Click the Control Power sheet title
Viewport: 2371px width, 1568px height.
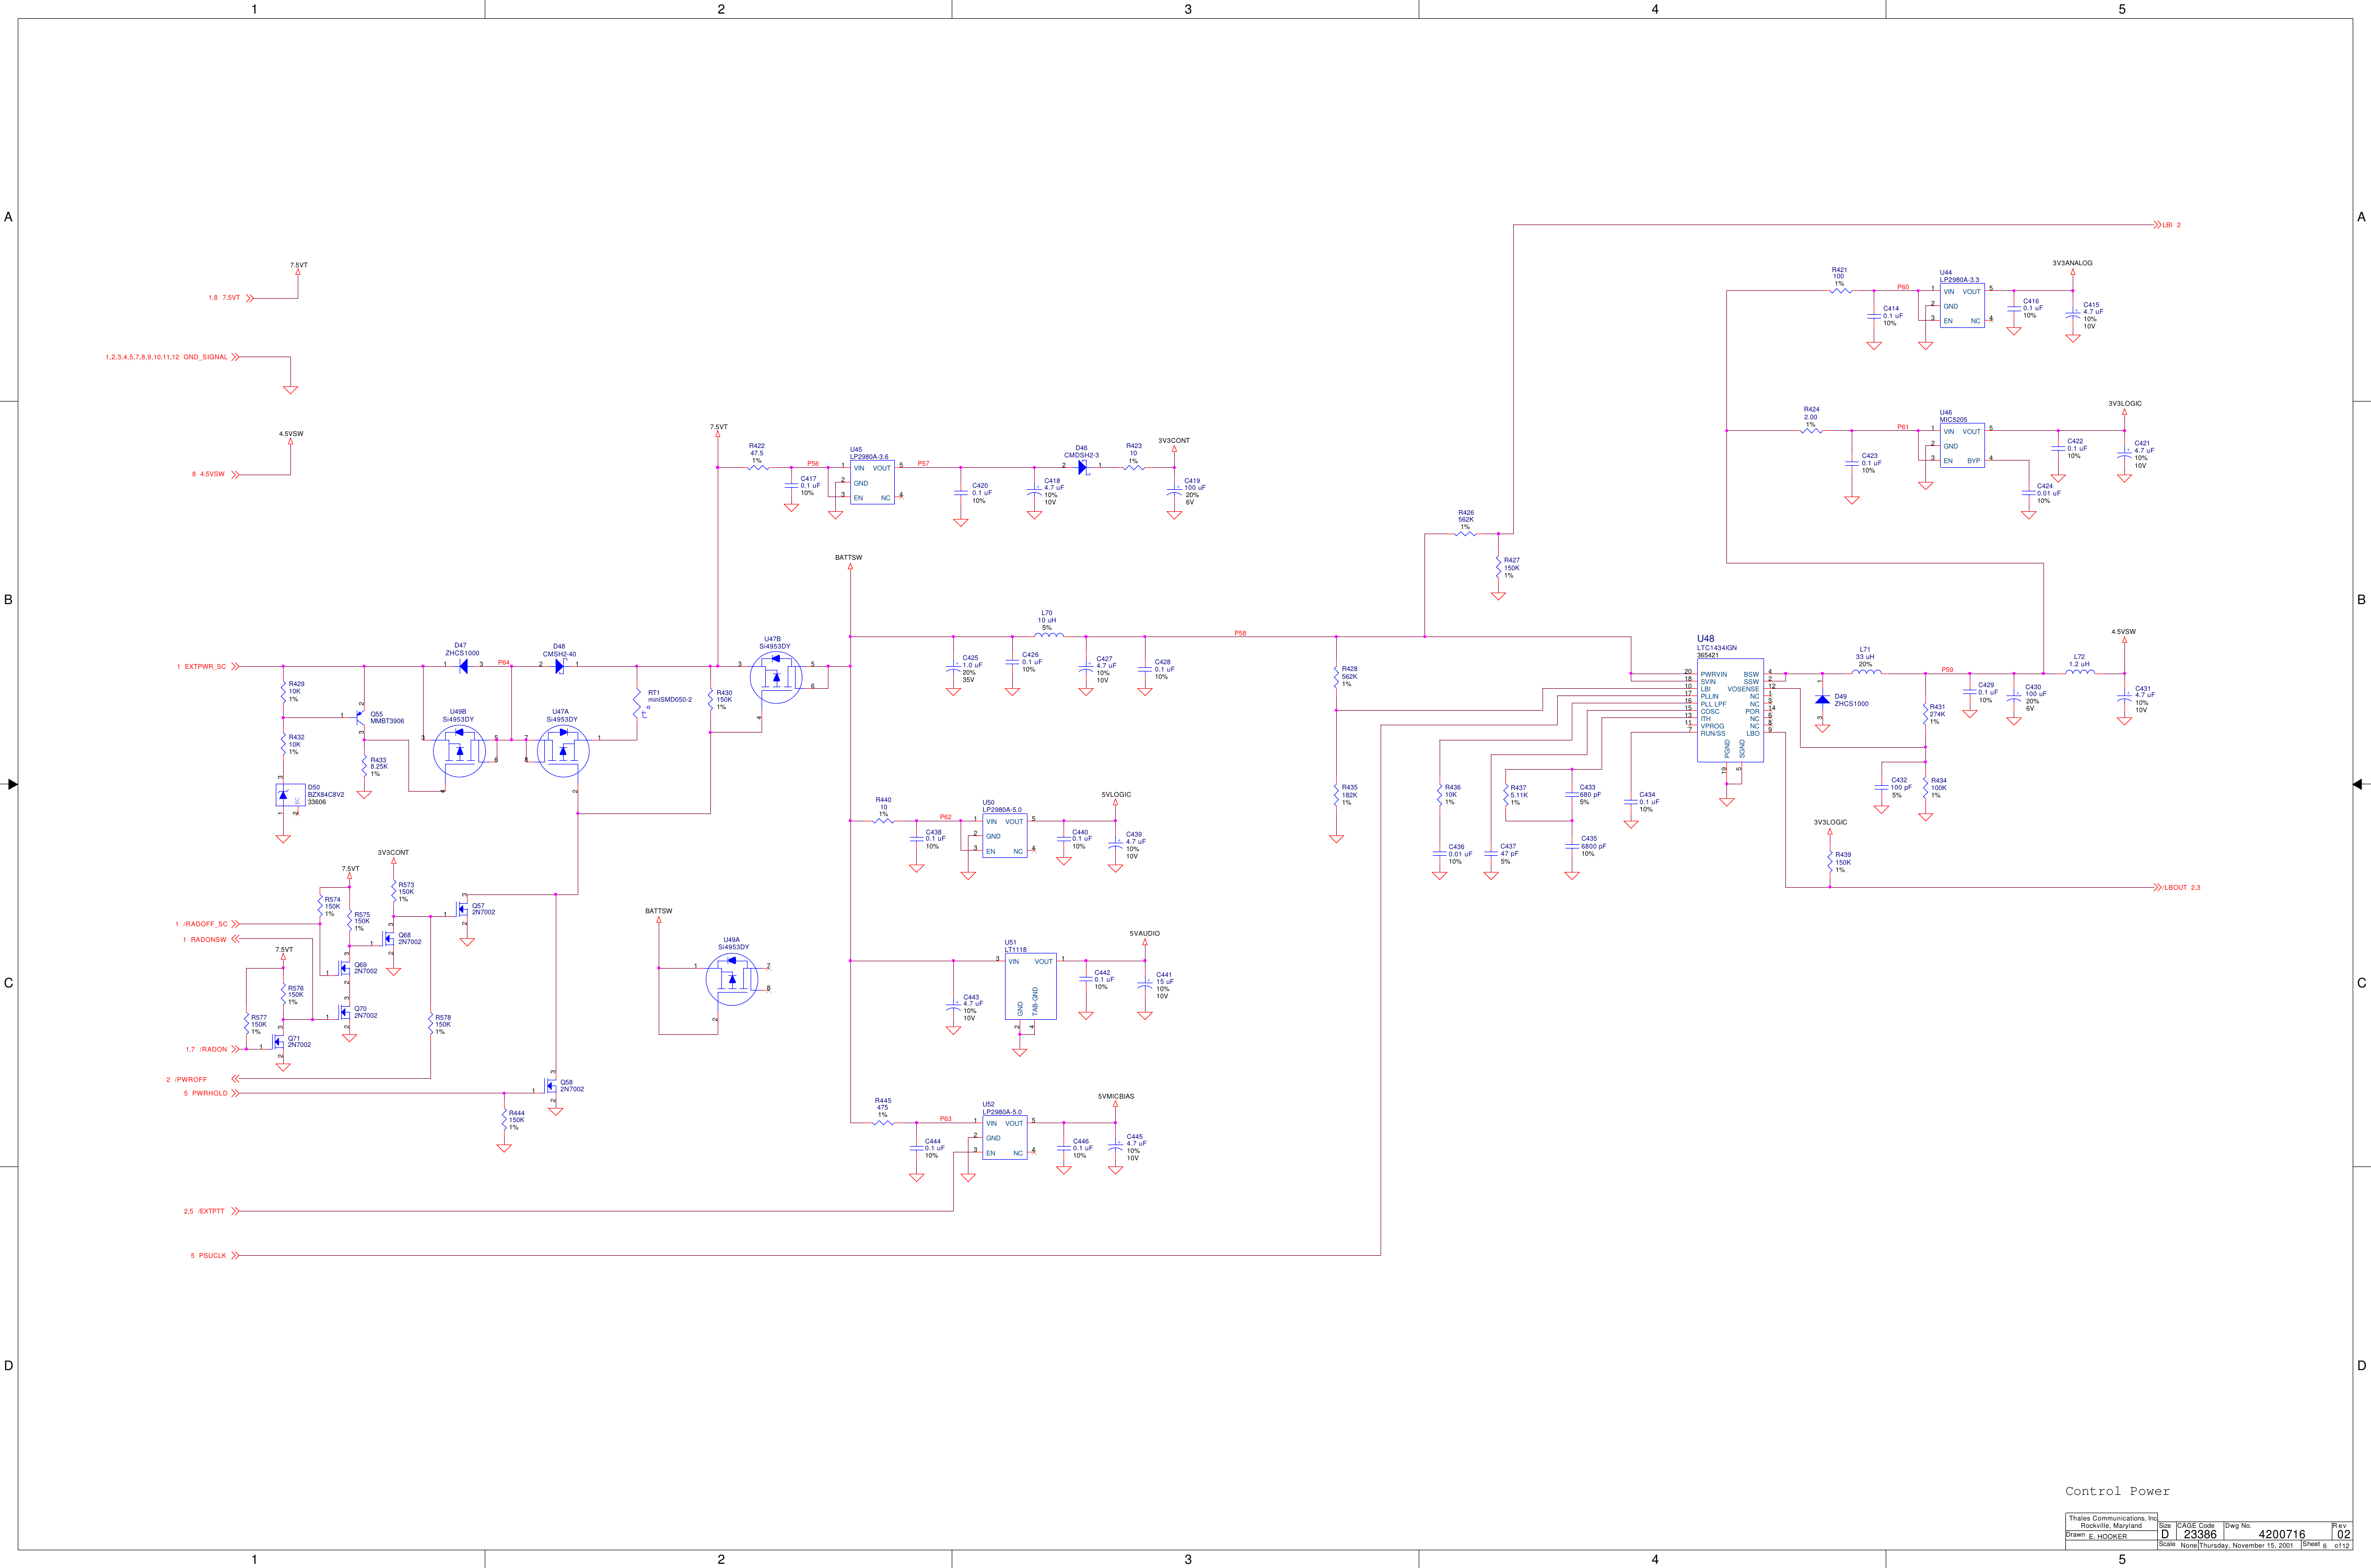click(2117, 1491)
